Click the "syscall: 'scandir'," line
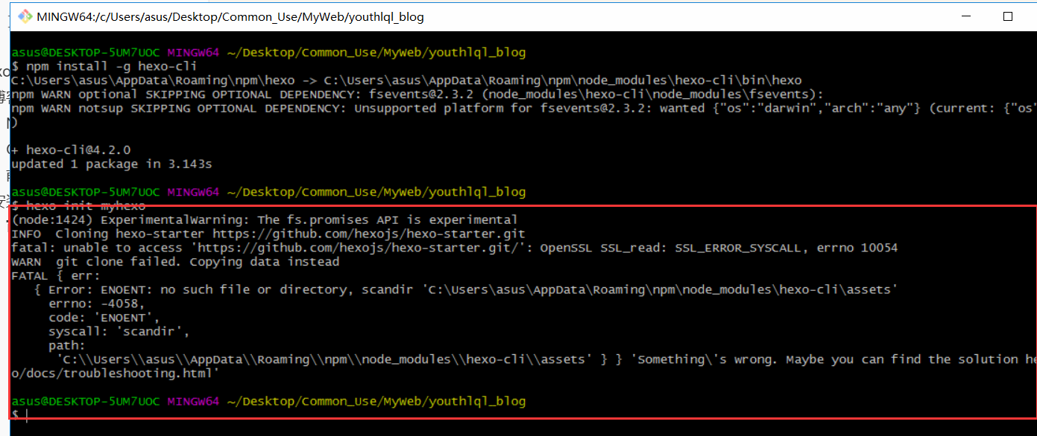This screenshot has width=1037, height=436. (119, 331)
